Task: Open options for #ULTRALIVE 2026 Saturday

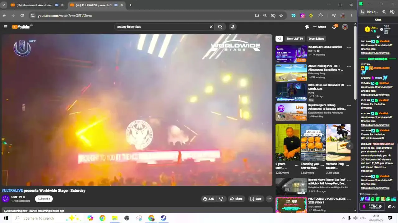Action: pos(349,47)
